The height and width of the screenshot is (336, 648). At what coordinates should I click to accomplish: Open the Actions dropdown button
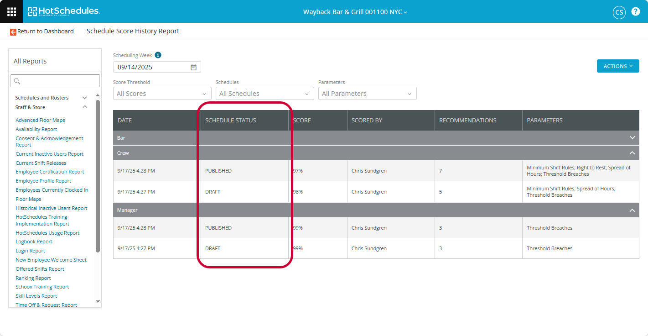(x=618, y=66)
